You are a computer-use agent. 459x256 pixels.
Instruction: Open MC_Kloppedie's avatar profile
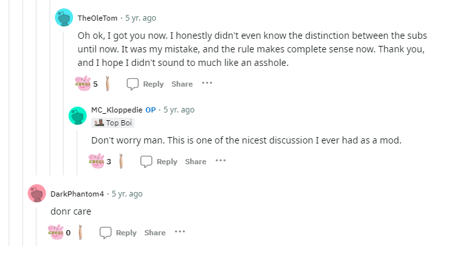click(x=78, y=116)
